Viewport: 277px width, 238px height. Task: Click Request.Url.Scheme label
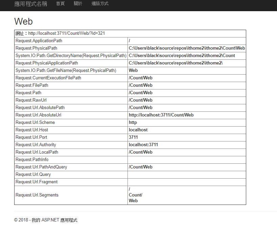pos(35,122)
